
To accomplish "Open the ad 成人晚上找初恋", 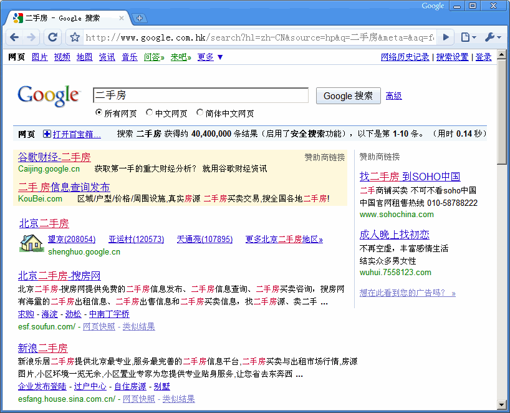I will [x=394, y=235].
